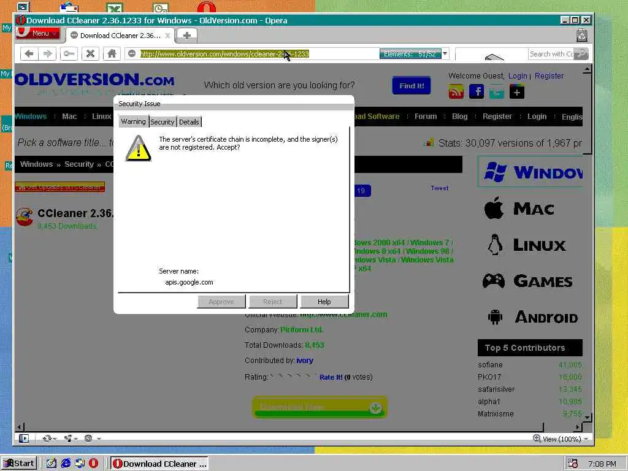
Task: Open the Linux navigation menu item
Action: coord(102,117)
